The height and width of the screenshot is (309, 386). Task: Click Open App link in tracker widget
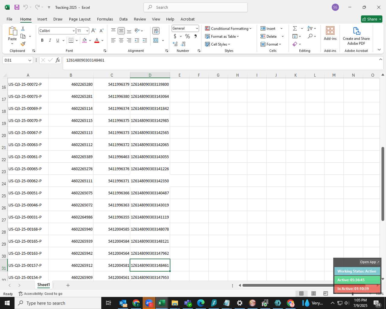coord(370,262)
